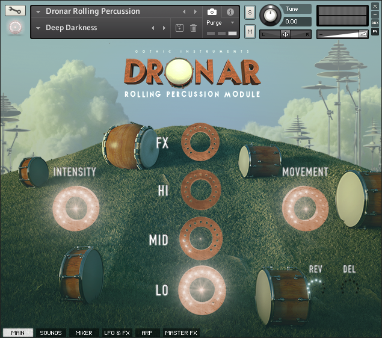Click the Tune value 0.00 field
Viewport: 382px width, 338px height.
(297, 22)
